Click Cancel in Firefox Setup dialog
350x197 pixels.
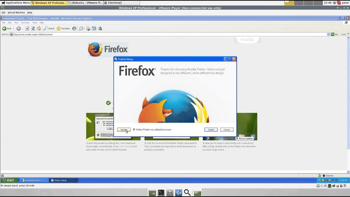coord(227,130)
